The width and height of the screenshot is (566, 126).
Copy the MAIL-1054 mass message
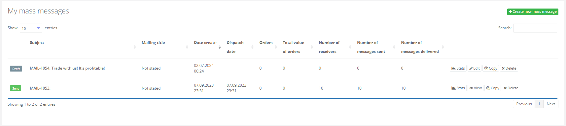tap(491, 68)
